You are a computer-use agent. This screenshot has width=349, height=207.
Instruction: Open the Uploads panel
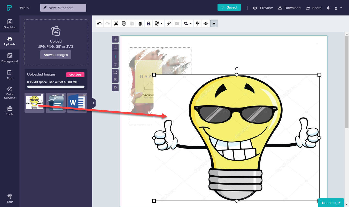(x=10, y=41)
